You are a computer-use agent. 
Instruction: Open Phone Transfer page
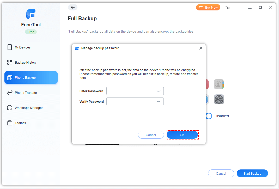click(26, 93)
